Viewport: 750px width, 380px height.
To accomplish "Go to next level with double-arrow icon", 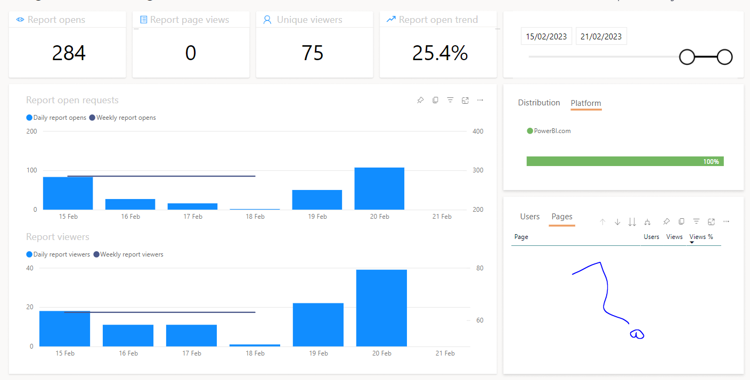I will coord(632,221).
